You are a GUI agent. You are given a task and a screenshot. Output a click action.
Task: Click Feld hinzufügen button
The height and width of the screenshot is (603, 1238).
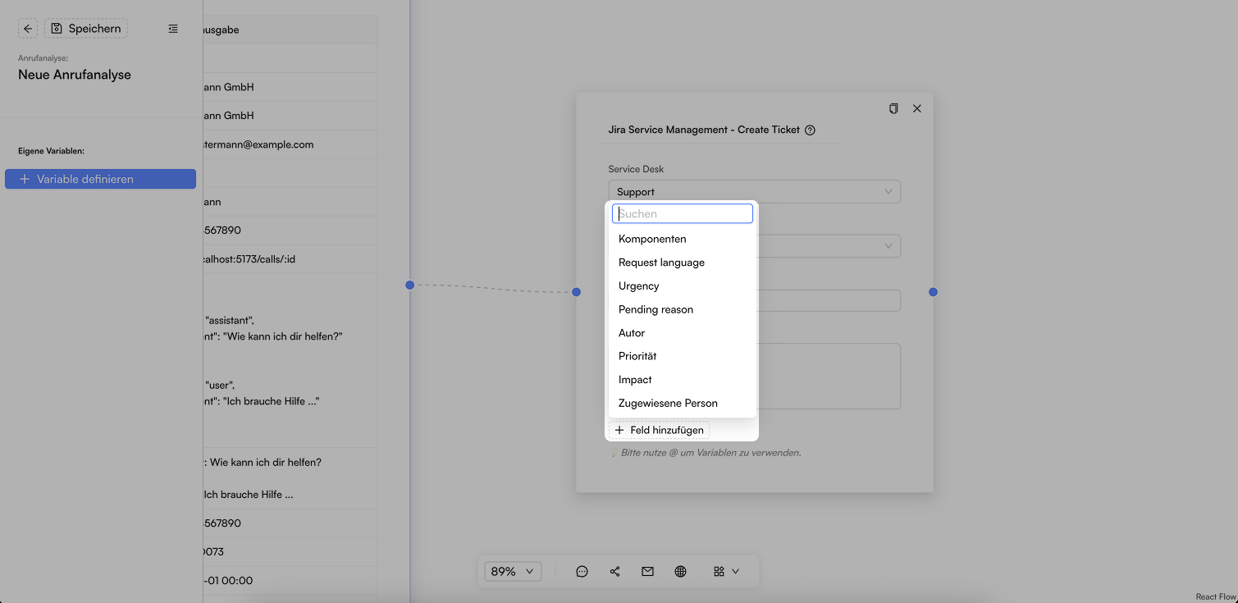click(x=659, y=430)
